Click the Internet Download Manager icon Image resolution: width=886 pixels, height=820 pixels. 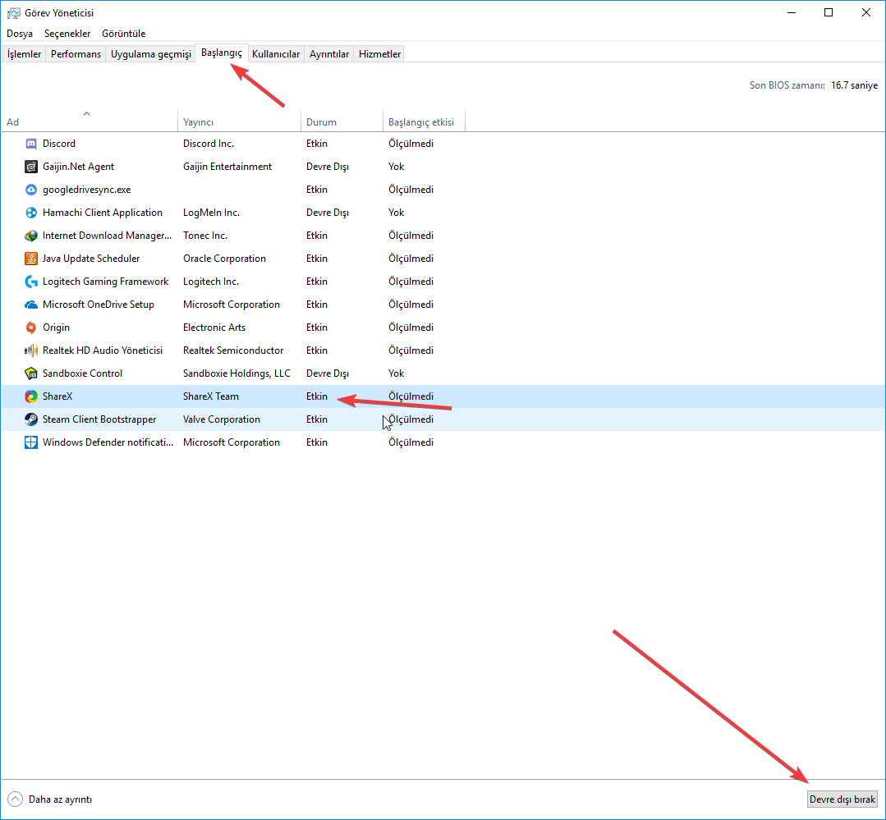click(31, 236)
